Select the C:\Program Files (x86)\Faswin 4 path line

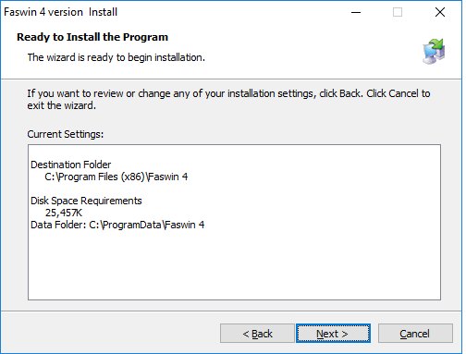(x=116, y=177)
